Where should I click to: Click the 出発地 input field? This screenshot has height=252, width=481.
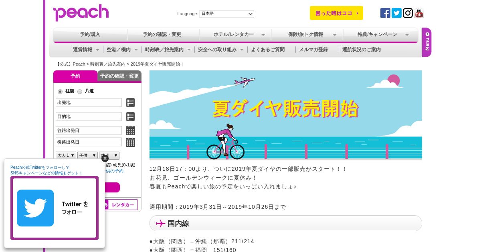click(89, 102)
